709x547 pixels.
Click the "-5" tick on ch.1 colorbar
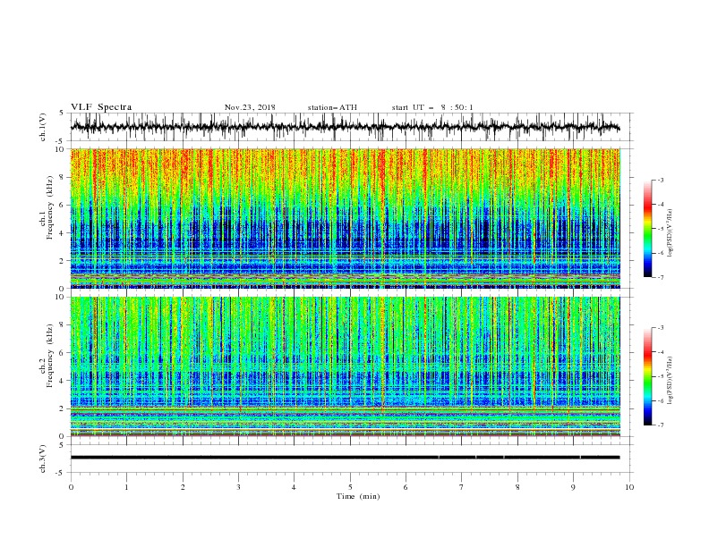[661, 229]
